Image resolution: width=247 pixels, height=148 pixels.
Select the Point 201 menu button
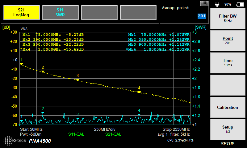click(x=228, y=41)
